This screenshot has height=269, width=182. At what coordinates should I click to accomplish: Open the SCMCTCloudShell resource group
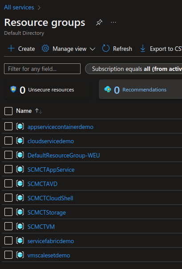(50, 198)
